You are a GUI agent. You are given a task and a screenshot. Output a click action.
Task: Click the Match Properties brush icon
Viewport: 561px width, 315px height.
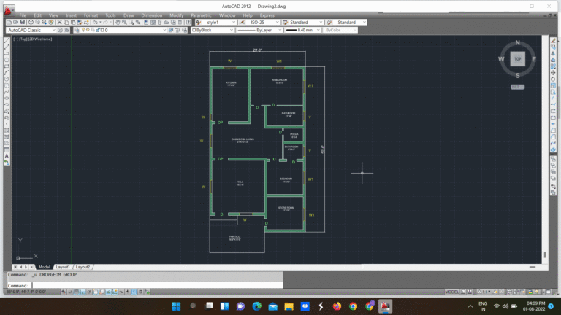tap(80, 22)
